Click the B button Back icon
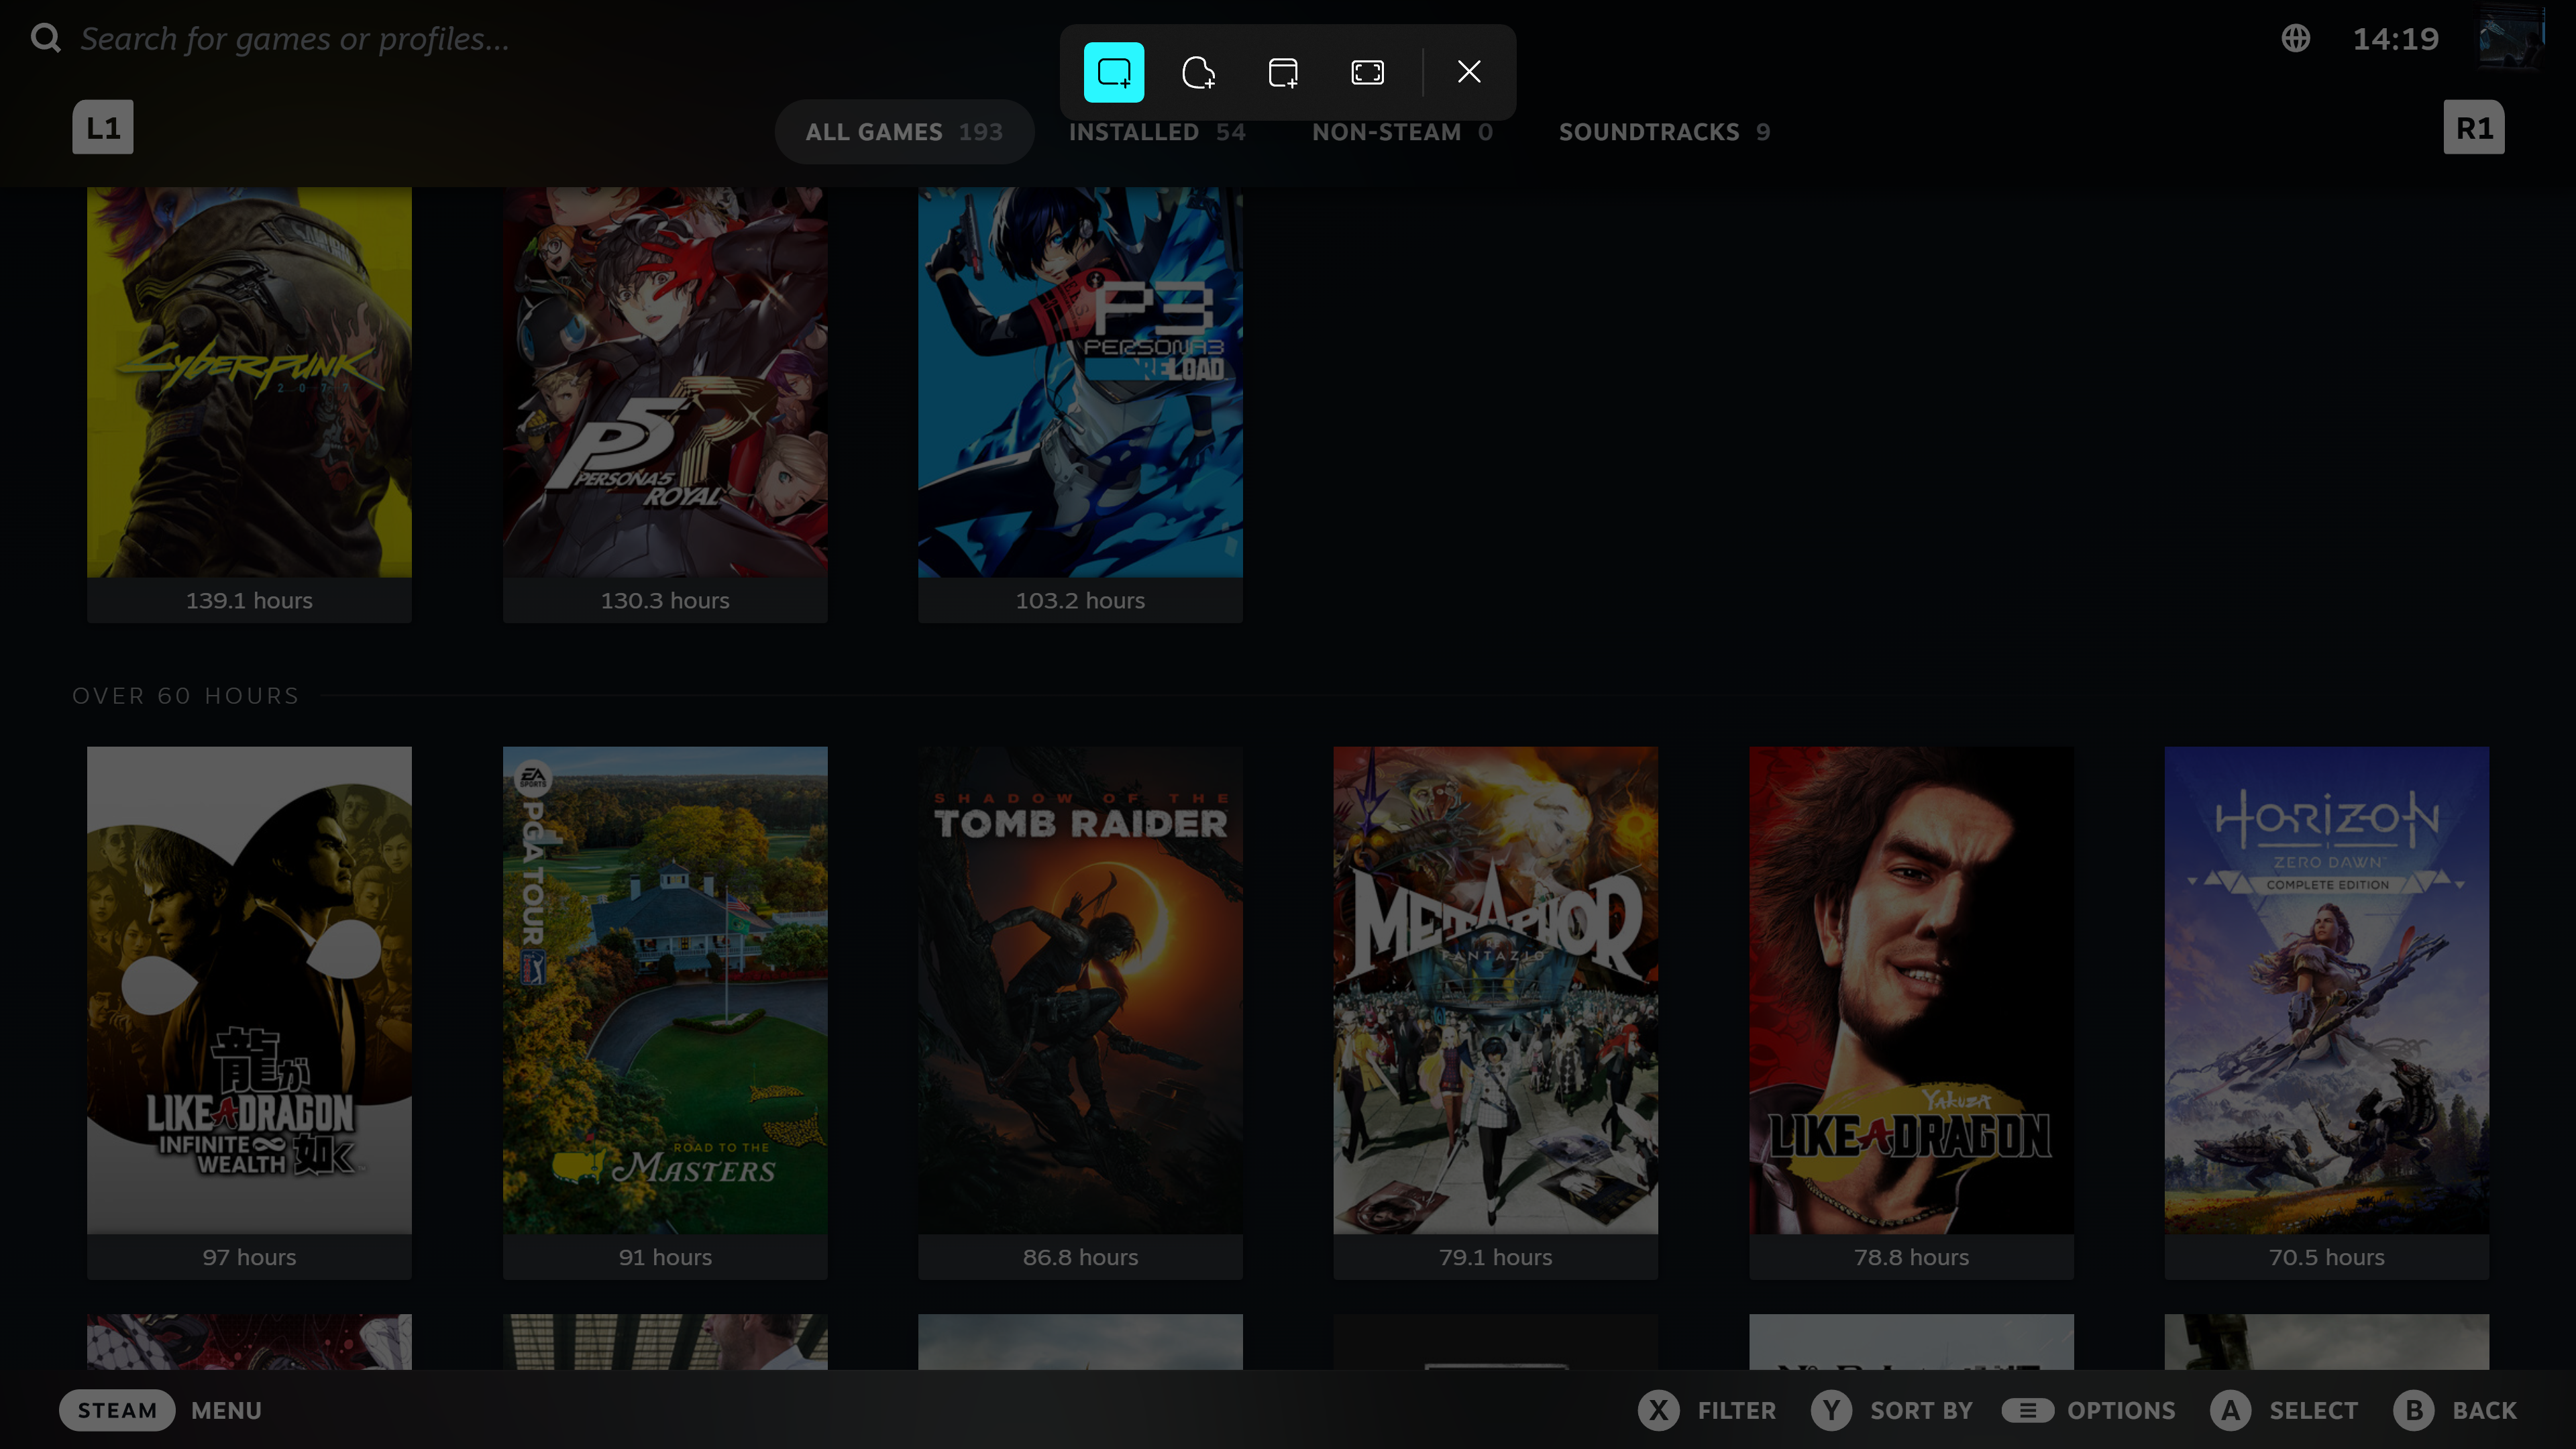The image size is (2576, 1449). 2414,1410
